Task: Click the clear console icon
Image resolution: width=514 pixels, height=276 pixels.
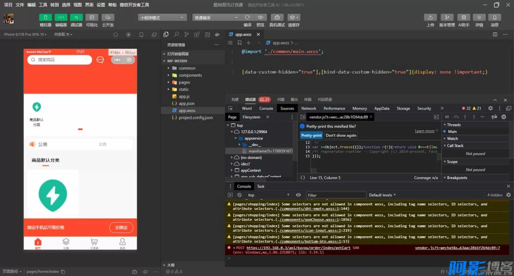Action: 239,195
